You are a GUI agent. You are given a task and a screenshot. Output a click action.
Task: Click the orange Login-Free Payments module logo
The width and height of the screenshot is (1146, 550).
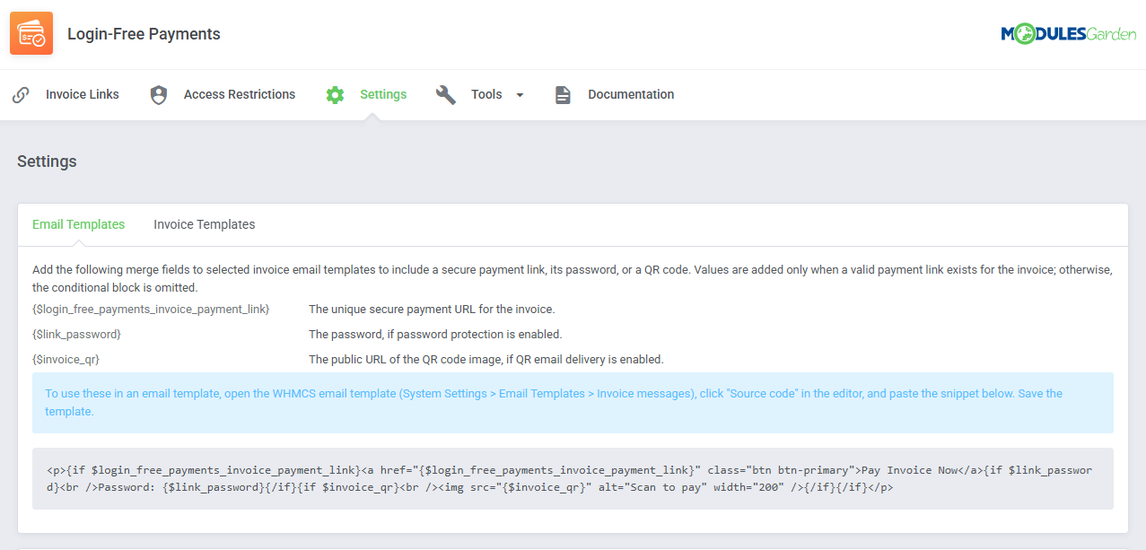coord(31,33)
